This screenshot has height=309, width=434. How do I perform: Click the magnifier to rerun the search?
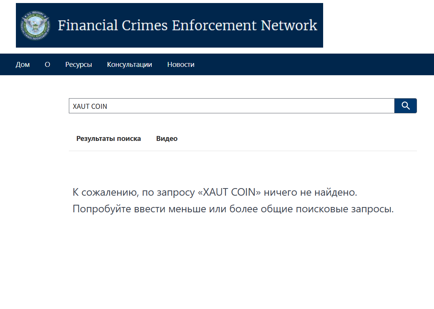click(x=405, y=106)
